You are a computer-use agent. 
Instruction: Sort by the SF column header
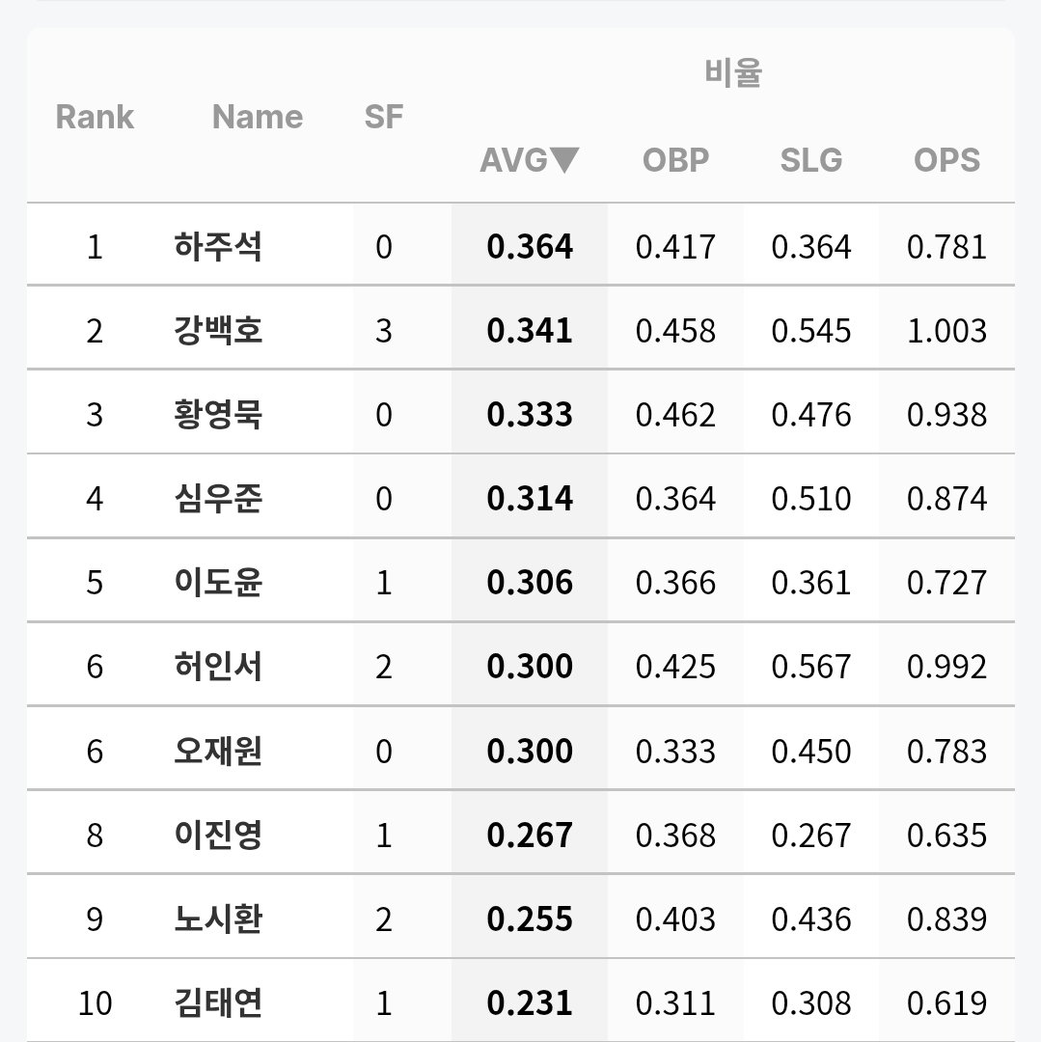(383, 117)
